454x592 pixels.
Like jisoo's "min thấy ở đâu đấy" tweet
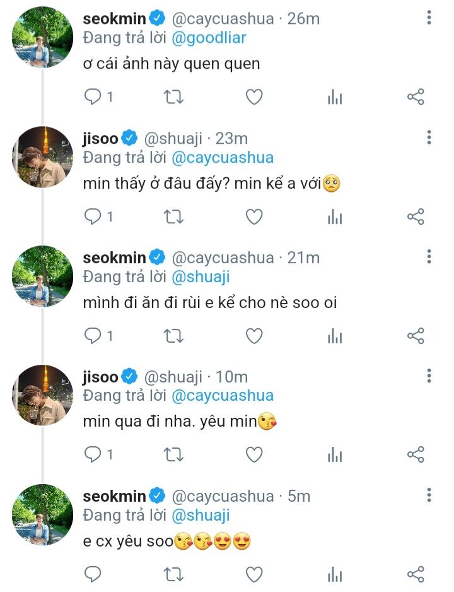[x=253, y=217]
